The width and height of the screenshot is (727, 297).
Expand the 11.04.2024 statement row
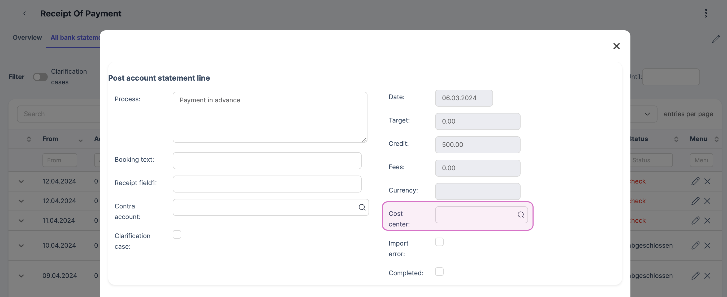(x=21, y=220)
